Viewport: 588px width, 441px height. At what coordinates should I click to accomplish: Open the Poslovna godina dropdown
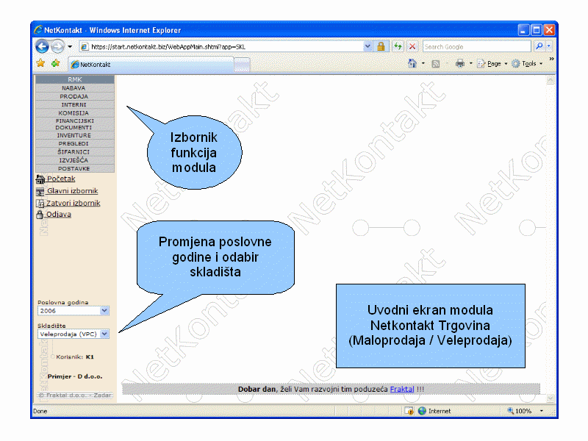pyautogui.click(x=73, y=310)
